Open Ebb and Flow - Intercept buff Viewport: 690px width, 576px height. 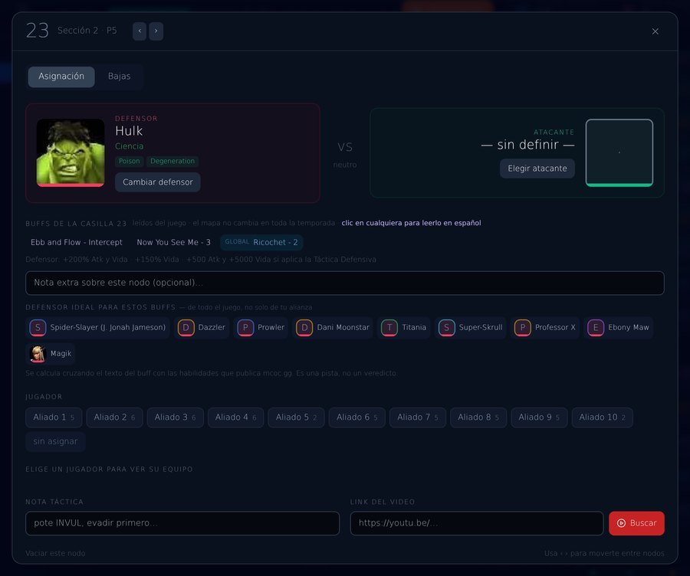pos(77,242)
